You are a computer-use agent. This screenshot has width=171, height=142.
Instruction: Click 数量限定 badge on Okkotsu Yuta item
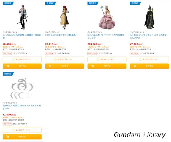click(8, 3)
